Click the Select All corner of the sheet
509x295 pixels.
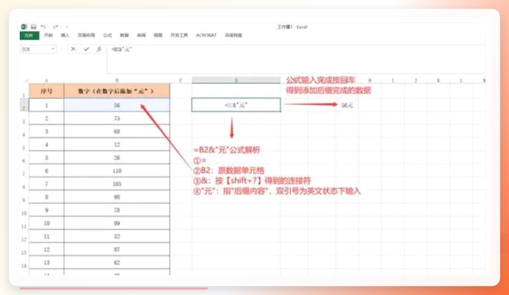click(25, 80)
